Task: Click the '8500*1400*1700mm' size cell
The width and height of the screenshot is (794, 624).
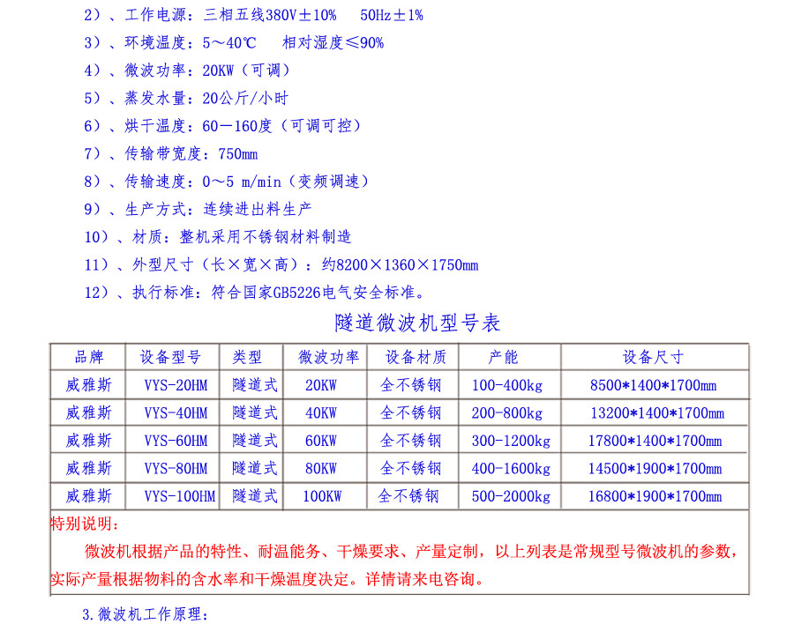Action: point(653,386)
